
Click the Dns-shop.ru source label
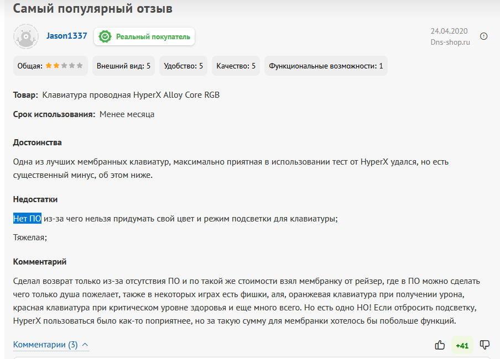coord(450,42)
